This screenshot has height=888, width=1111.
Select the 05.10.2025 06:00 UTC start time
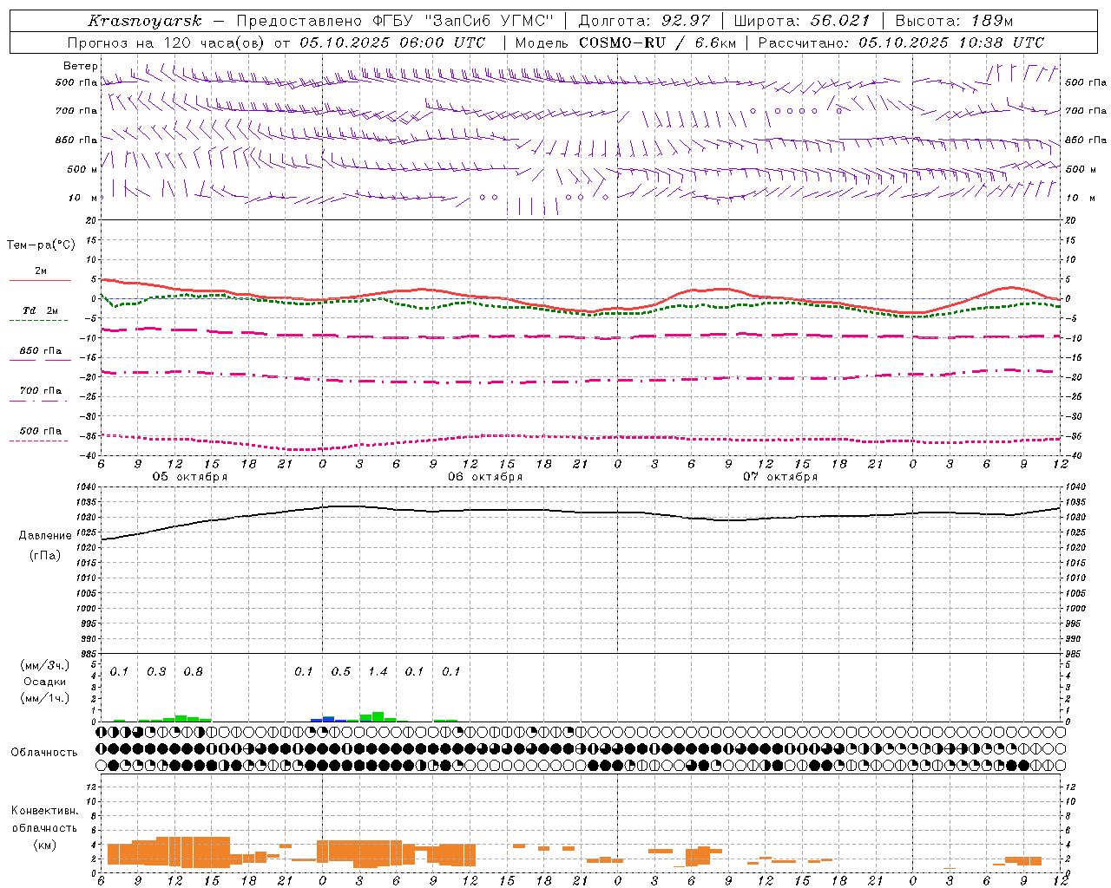pyautogui.click(x=392, y=42)
